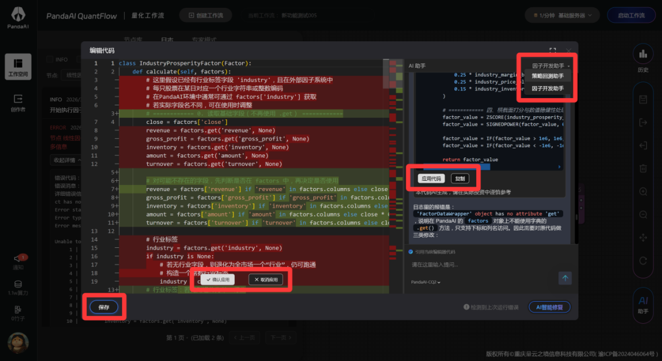Send question with the up-arrow button
Screen dimensions: 662x361
click(565, 278)
